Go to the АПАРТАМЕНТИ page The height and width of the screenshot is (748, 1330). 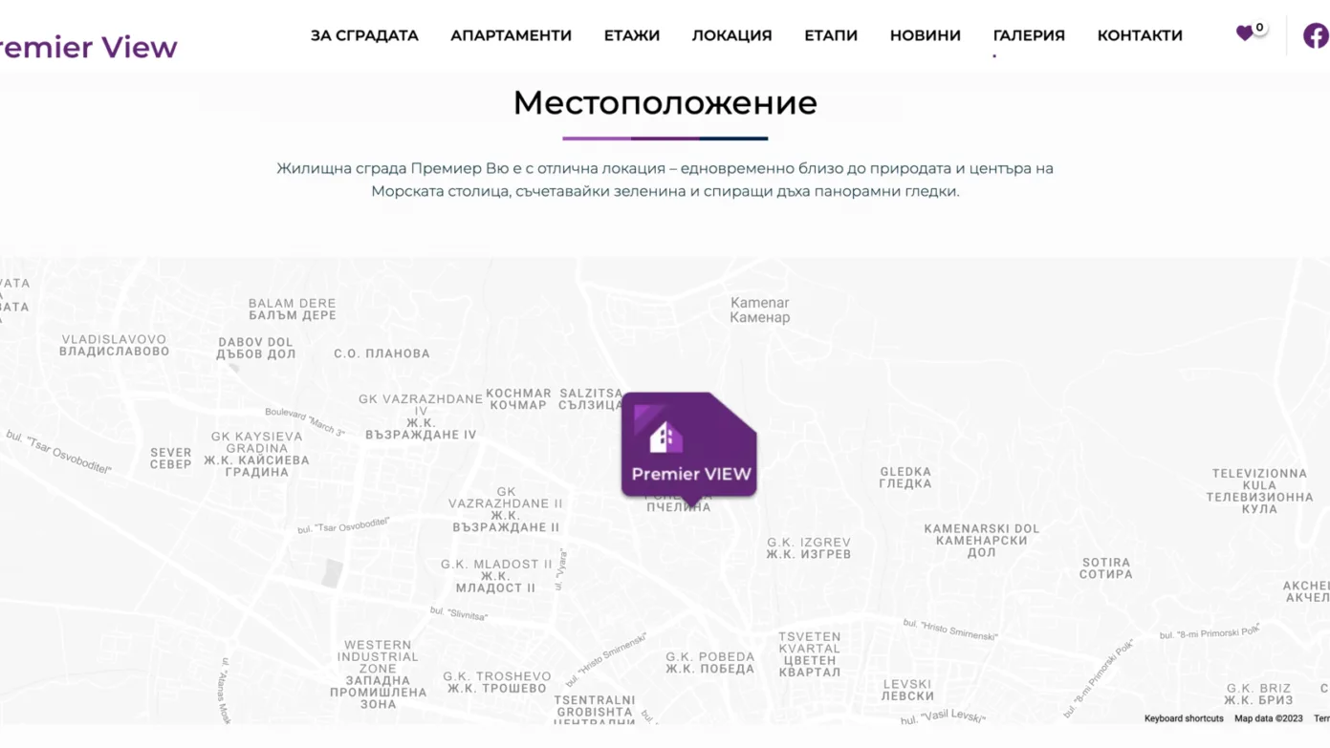pos(511,35)
